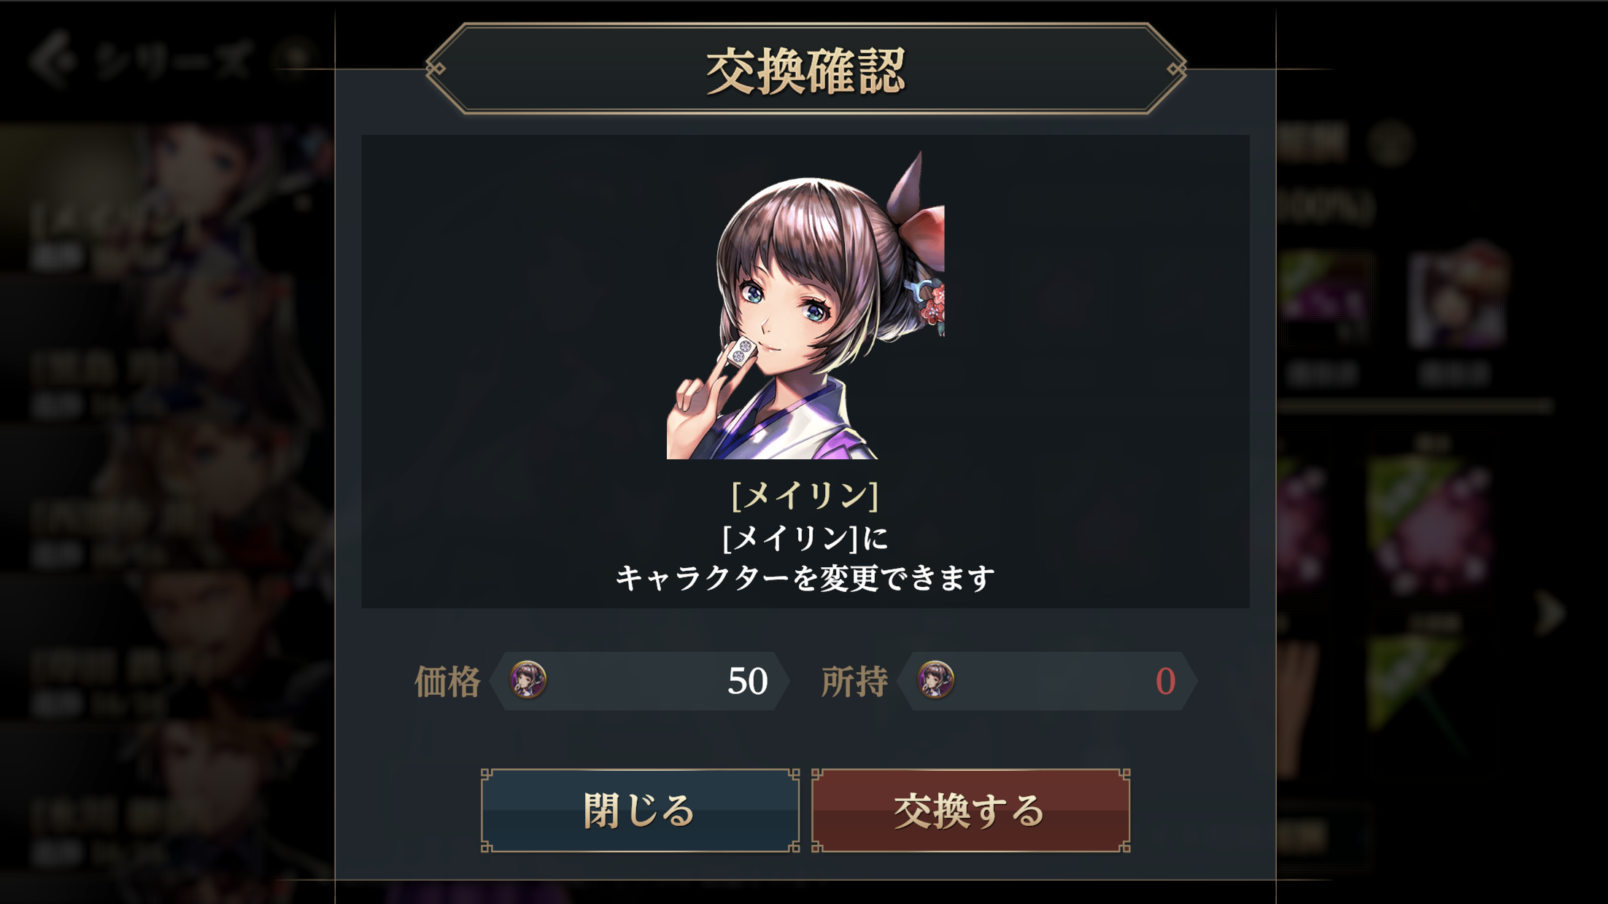1608x904 pixels.
Task: Click the diamond ornament right of 交換確認
Action: [x=1176, y=69]
